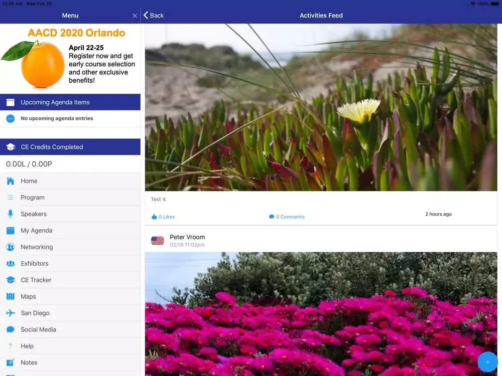Click the Home house icon
Screen dimensions: 502x376
tap(10, 181)
